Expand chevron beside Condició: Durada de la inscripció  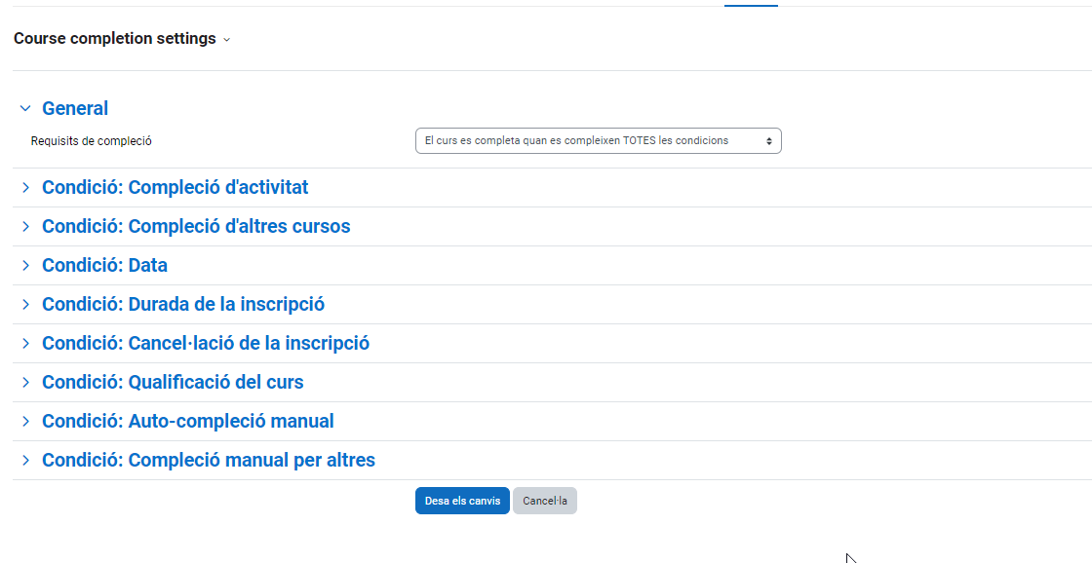[x=25, y=304]
